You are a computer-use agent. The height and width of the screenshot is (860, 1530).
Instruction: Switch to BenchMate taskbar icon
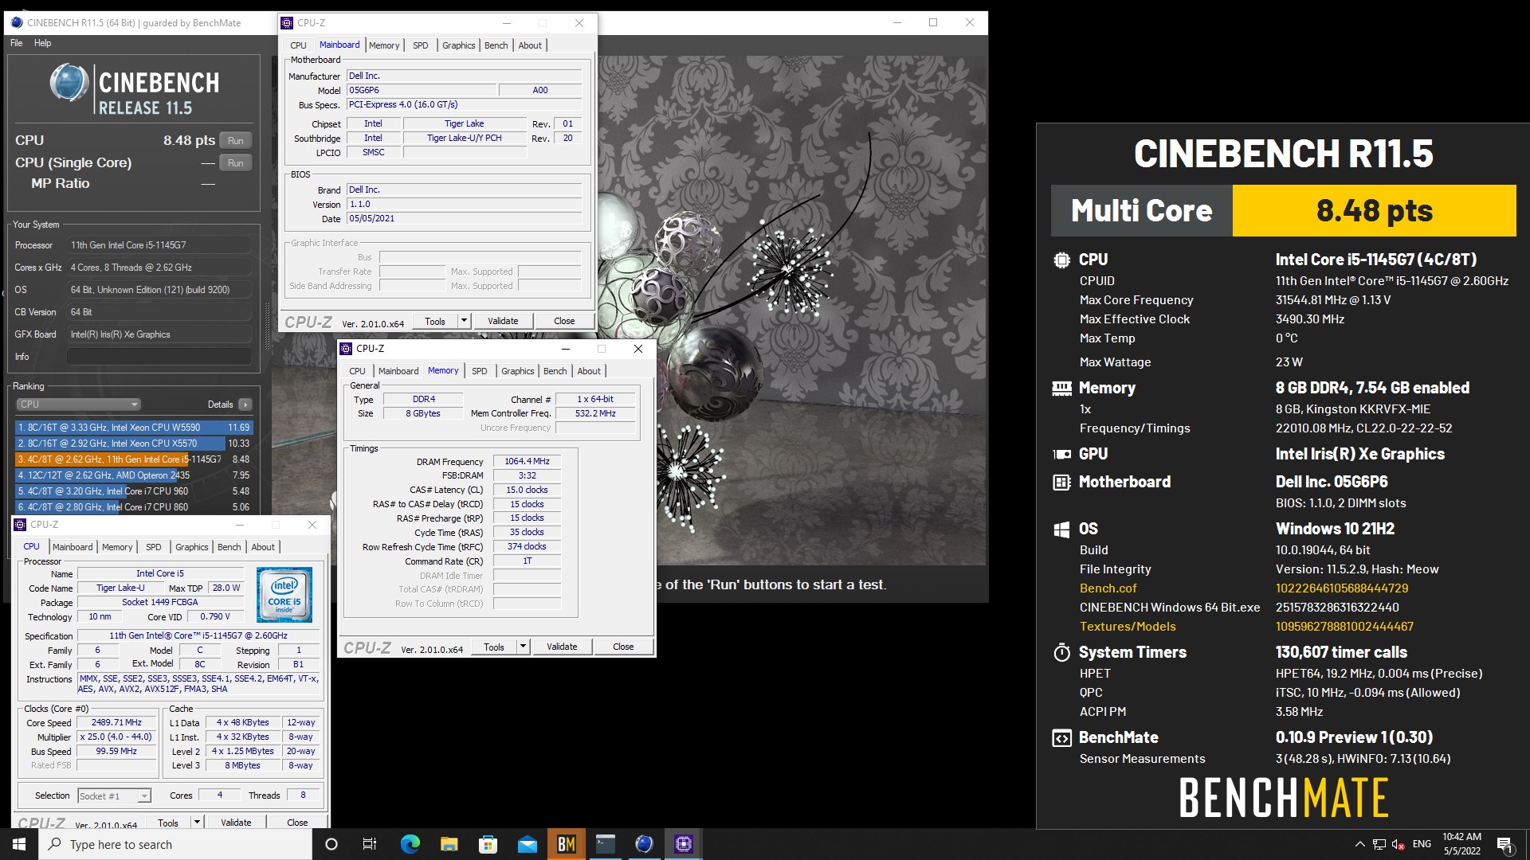(x=567, y=844)
